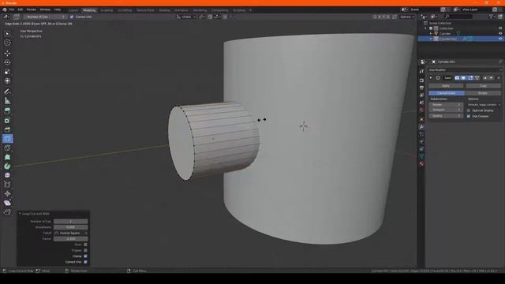
Task: Enable the Flipped checkbox
Action: [x=85, y=251]
